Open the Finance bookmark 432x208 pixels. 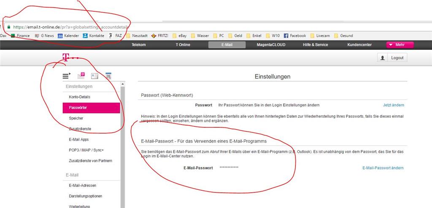tap(20, 35)
